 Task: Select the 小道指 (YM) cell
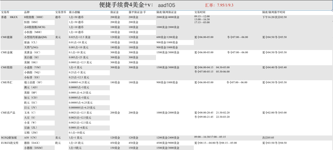(x=33, y=67)
